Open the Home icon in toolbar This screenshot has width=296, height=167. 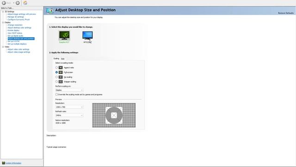[x=25, y=3]
